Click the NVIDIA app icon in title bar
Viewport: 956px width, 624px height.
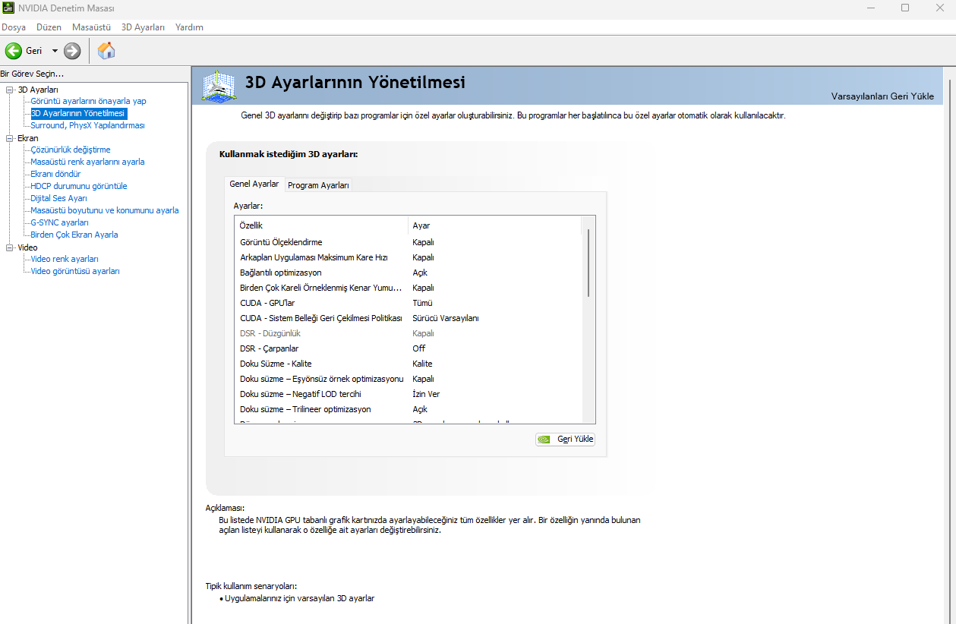tap(9, 8)
